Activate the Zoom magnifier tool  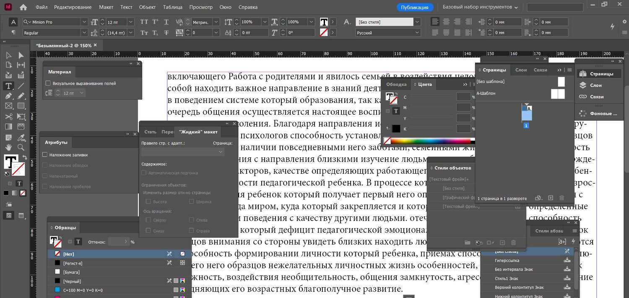tap(21, 147)
